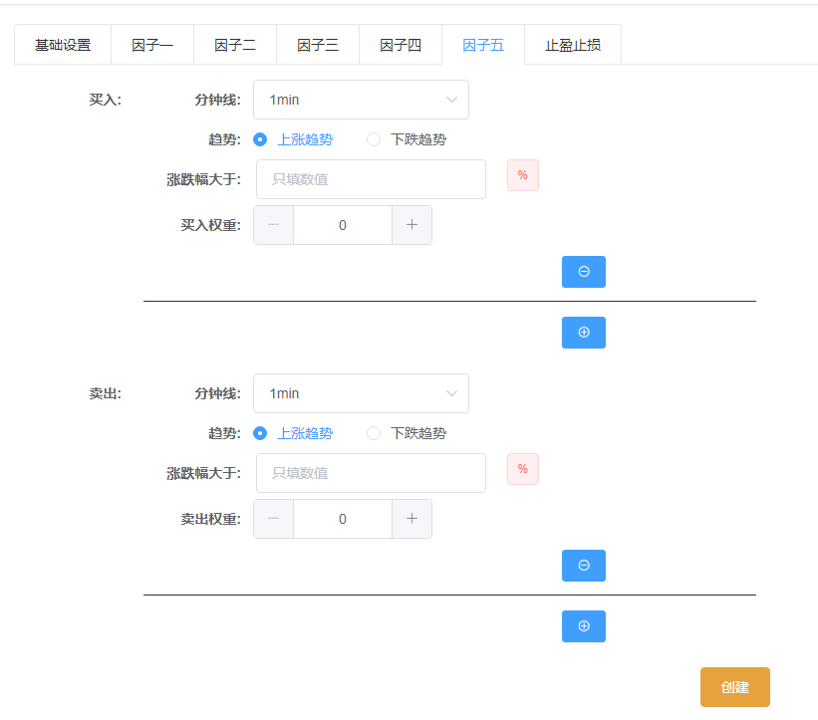Decrease 卖出权重 with the minus stepper
The width and height of the screenshot is (818, 720).
click(274, 519)
